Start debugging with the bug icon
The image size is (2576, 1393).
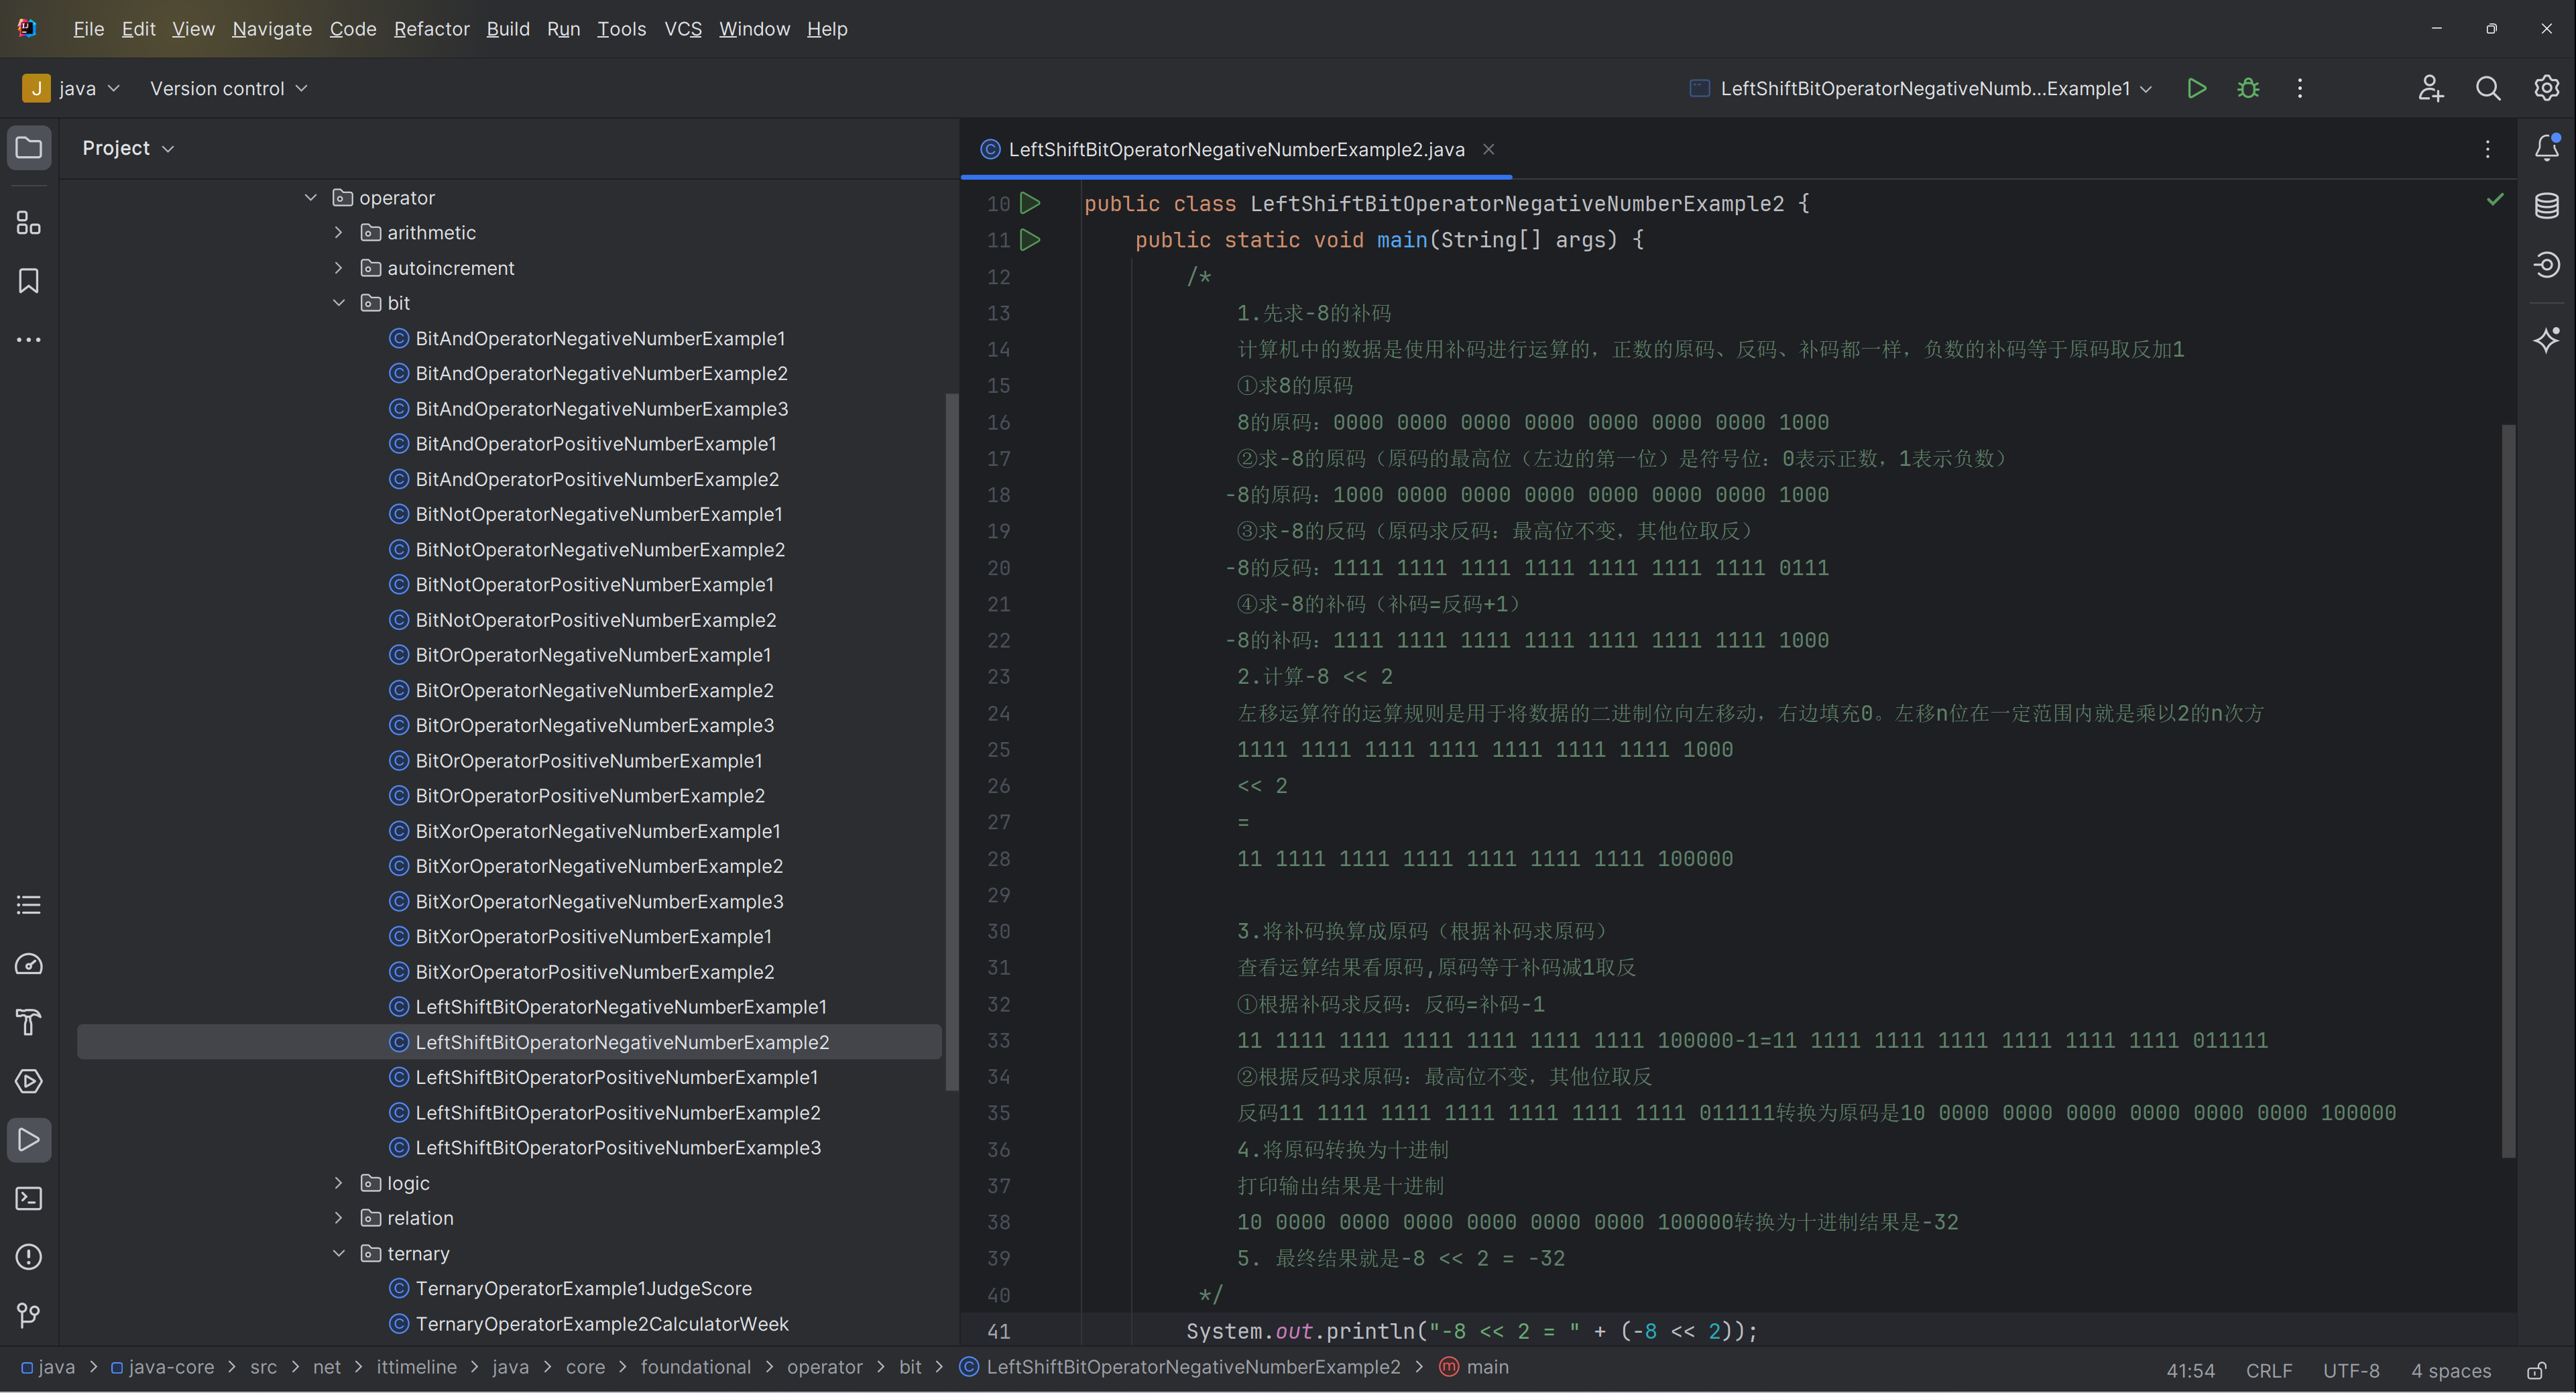[x=2248, y=88]
